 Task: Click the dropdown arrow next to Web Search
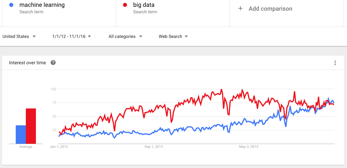coord(186,36)
